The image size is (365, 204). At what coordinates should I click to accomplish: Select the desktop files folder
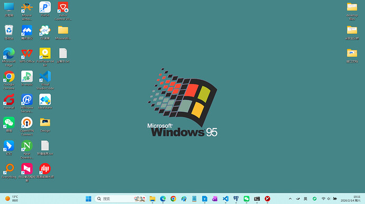[352, 11]
